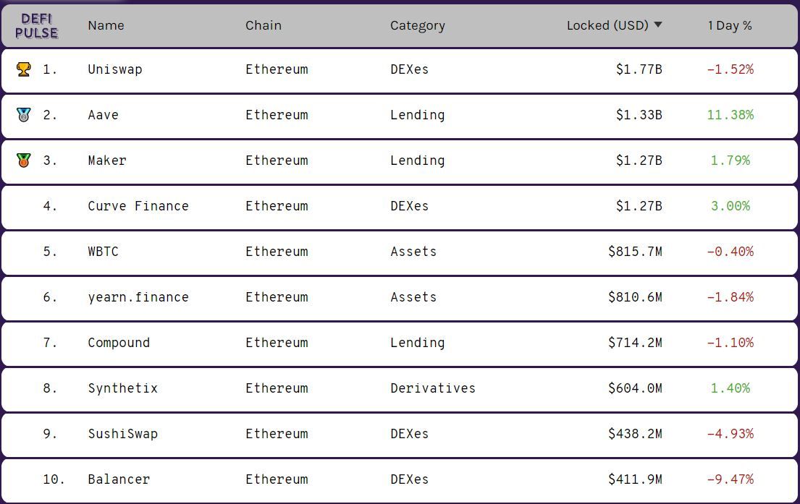The image size is (800, 504).
Task: Click the gold trophy icon beside Uniswap
Action: (24, 69)
